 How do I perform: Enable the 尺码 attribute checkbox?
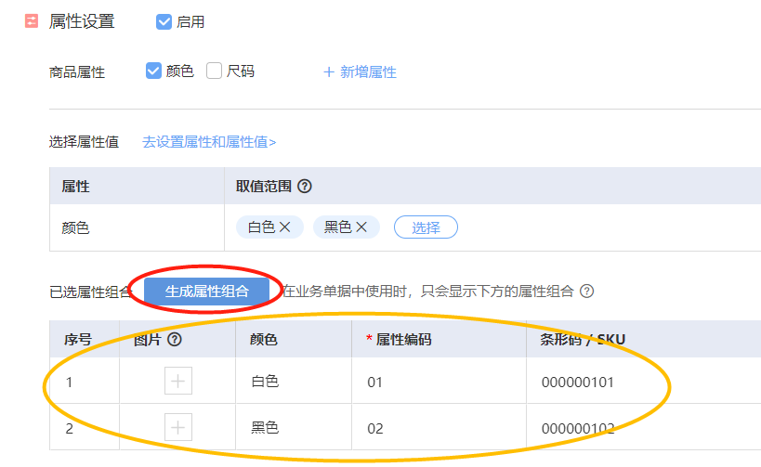point(214,71)
